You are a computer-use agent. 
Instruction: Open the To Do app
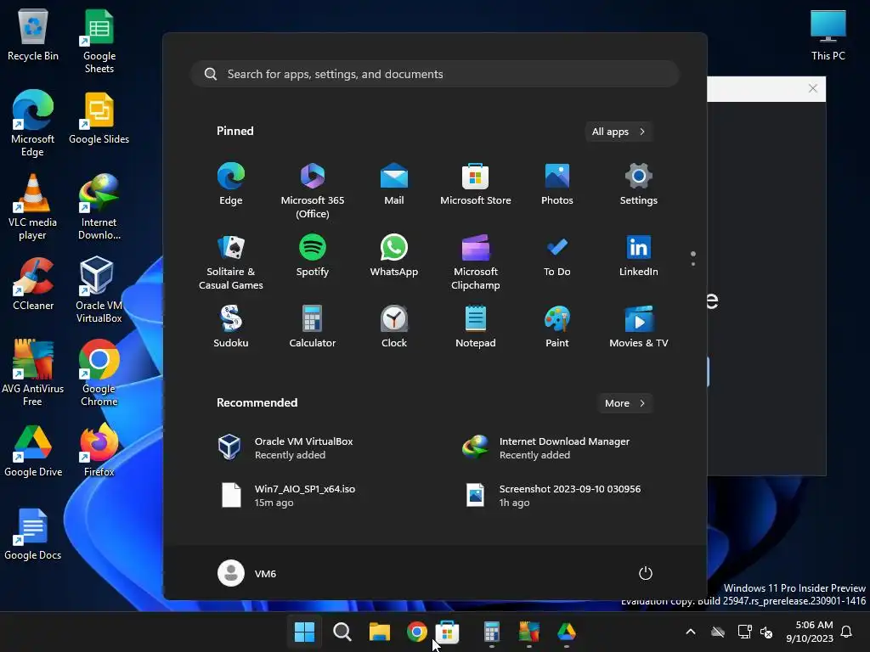click(x=557, y=256)
